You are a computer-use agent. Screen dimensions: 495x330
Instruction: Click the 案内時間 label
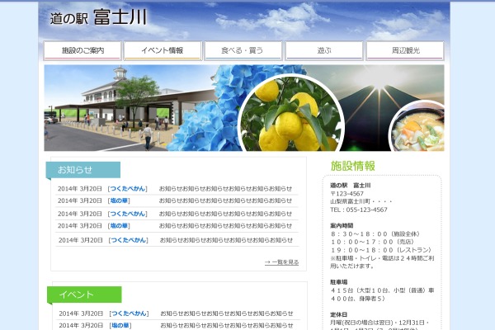(x=342, y=226)
